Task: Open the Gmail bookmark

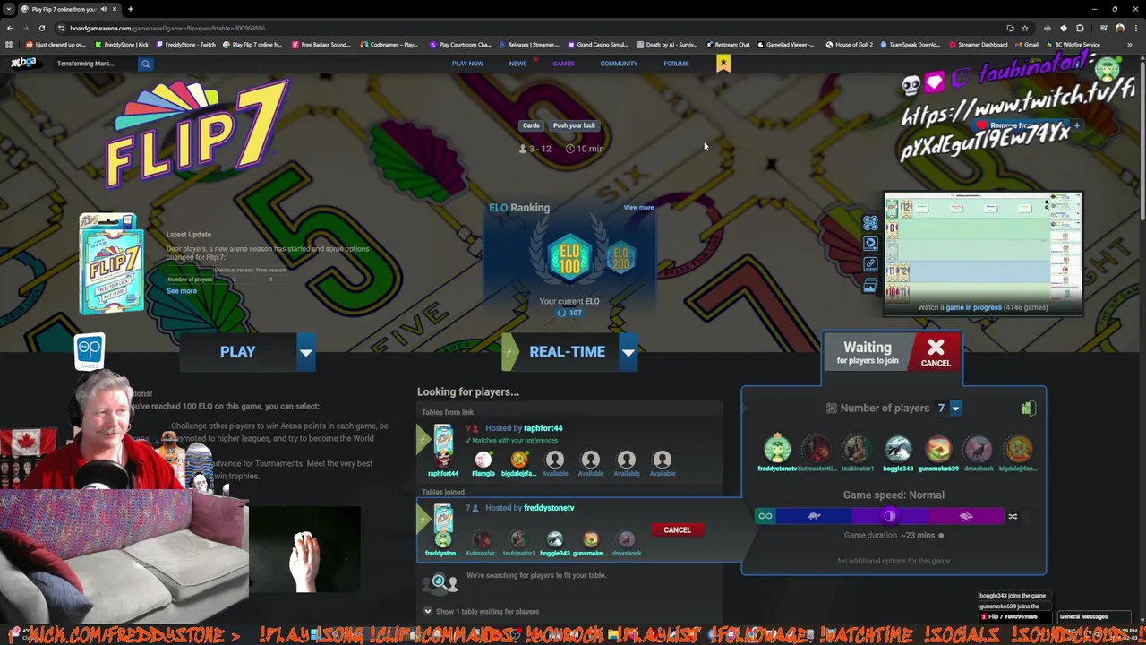Action: coord(1027,45)
